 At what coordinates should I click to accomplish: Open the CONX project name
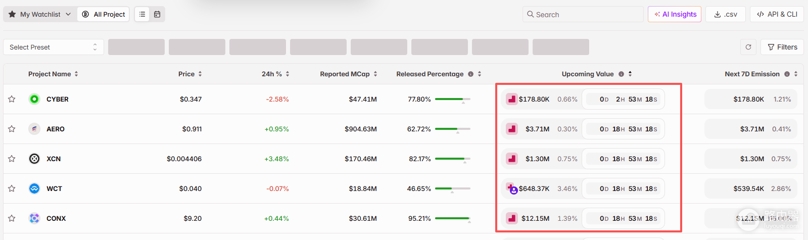click(56, 218)
